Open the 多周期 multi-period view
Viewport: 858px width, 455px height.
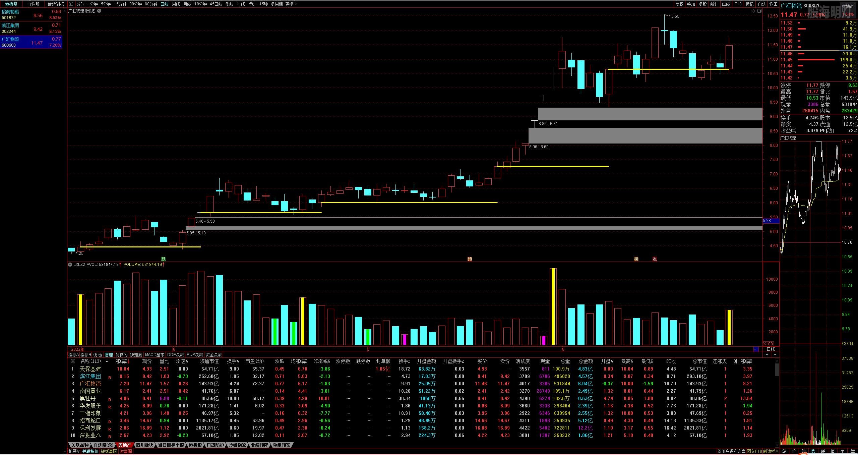277,4
